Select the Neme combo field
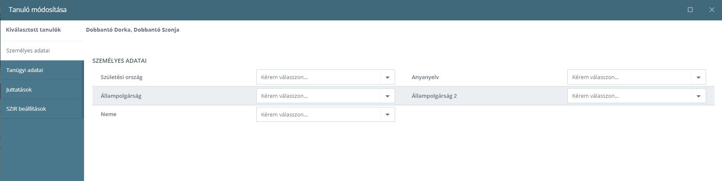This screenshot has width=722, height=181. (326, 115)
